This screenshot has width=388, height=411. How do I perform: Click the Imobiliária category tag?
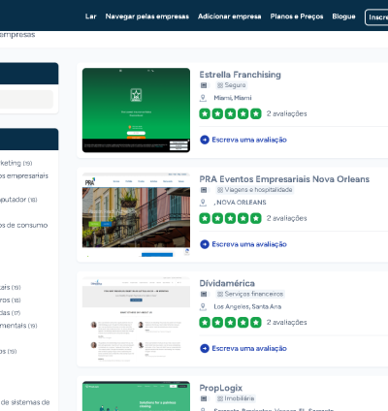(x=236, y=398)
